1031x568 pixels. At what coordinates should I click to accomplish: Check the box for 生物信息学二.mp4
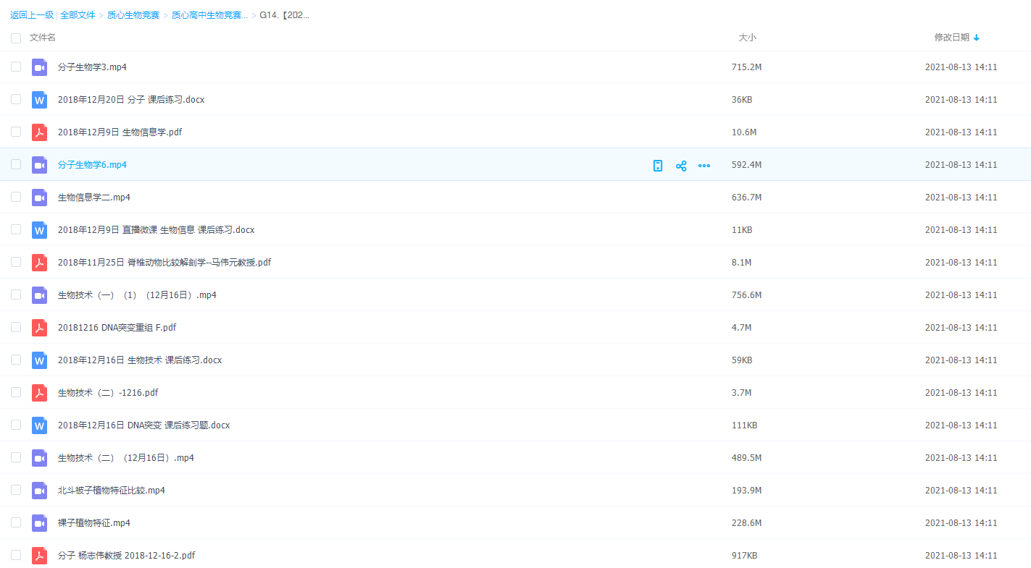[16, 197]
